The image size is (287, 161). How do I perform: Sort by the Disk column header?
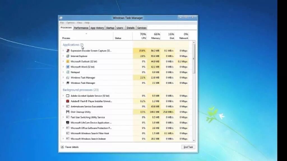(x=168, y=36)
